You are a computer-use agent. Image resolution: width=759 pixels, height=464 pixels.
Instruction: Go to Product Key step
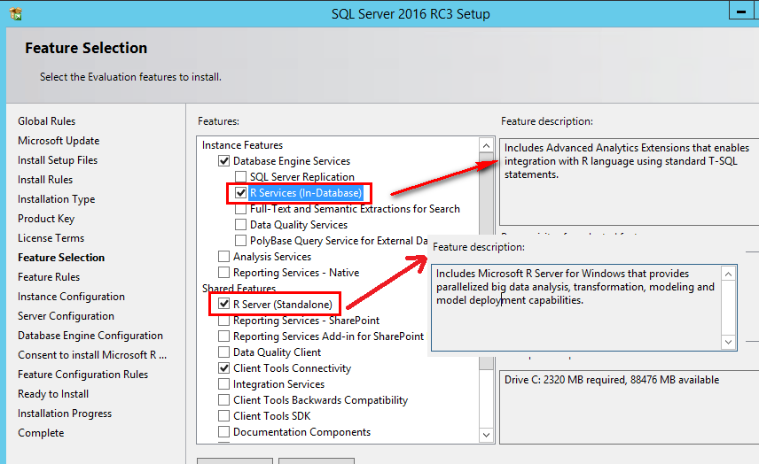pyautogui.click(x=46, y=219)
